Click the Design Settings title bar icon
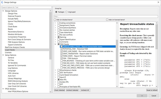Viewport: 161px width, 99px height. pyautogui.click(x=2, y=2)
